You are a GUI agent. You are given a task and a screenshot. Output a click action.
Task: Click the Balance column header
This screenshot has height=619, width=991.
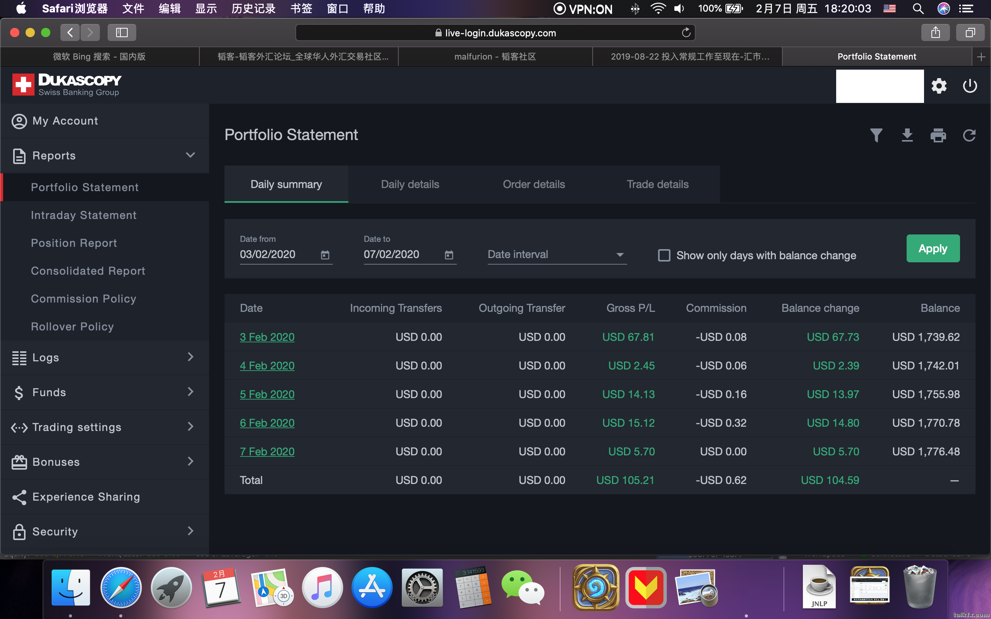[940, 308]
